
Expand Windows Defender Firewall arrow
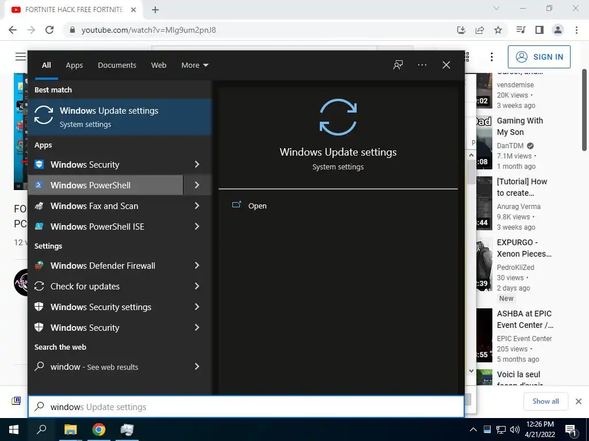click(197, 265)
